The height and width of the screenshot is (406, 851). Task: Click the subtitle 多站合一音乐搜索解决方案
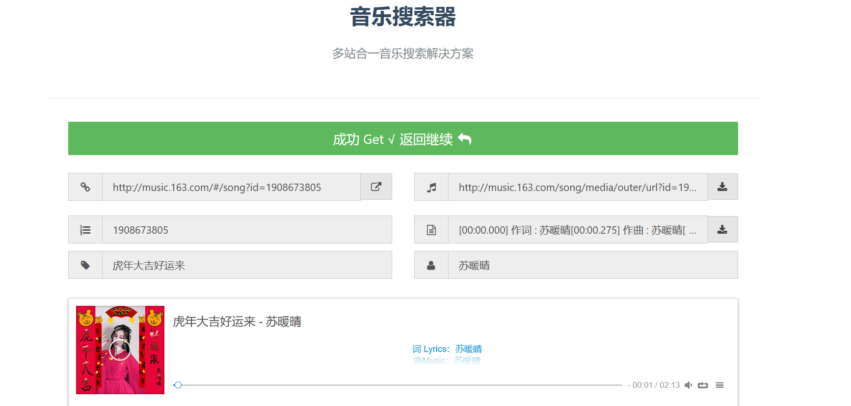pos(403,54)
